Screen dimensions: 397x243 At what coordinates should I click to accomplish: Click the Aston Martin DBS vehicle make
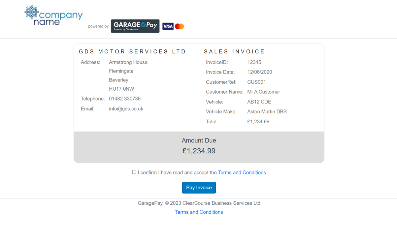[x=267, y=112]
